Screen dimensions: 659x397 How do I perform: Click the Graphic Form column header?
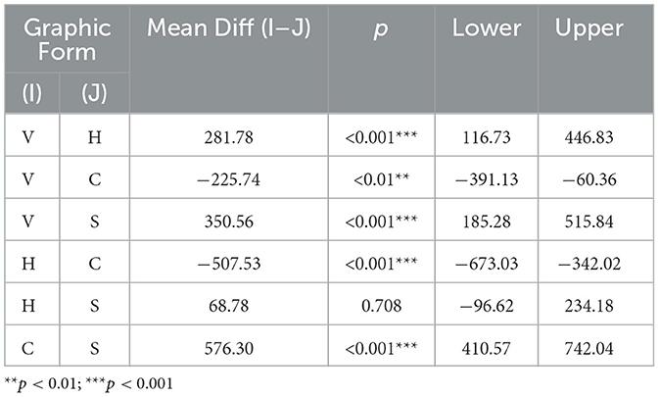67,42
